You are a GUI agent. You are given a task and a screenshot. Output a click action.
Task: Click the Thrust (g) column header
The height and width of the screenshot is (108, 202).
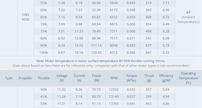[x=149, y=78]
